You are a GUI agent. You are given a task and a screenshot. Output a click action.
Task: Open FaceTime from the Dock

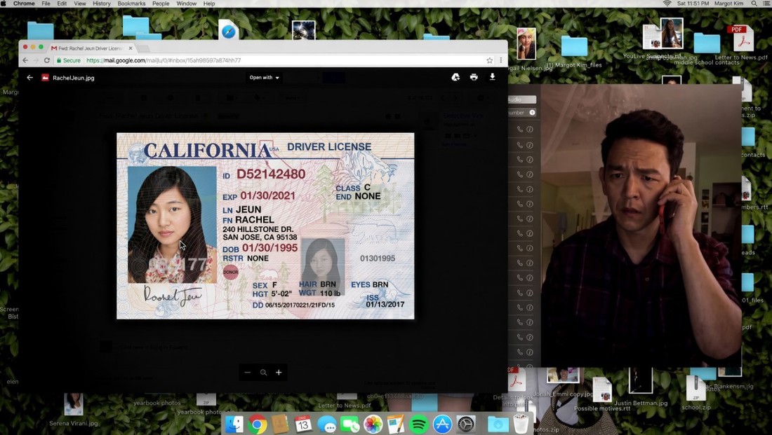(350, 424)
